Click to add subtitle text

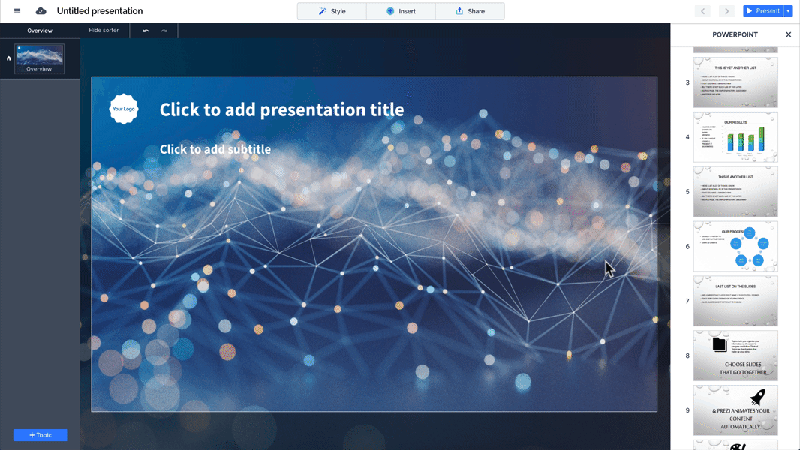[215, 149]
